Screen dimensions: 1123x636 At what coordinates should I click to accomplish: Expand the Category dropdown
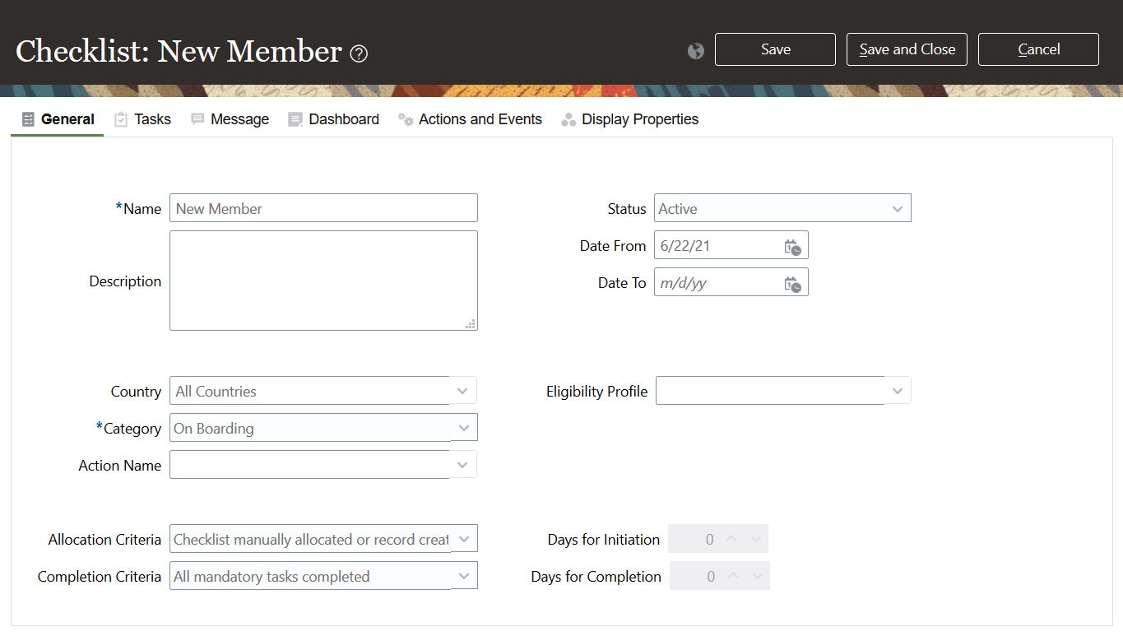[464, 428]
